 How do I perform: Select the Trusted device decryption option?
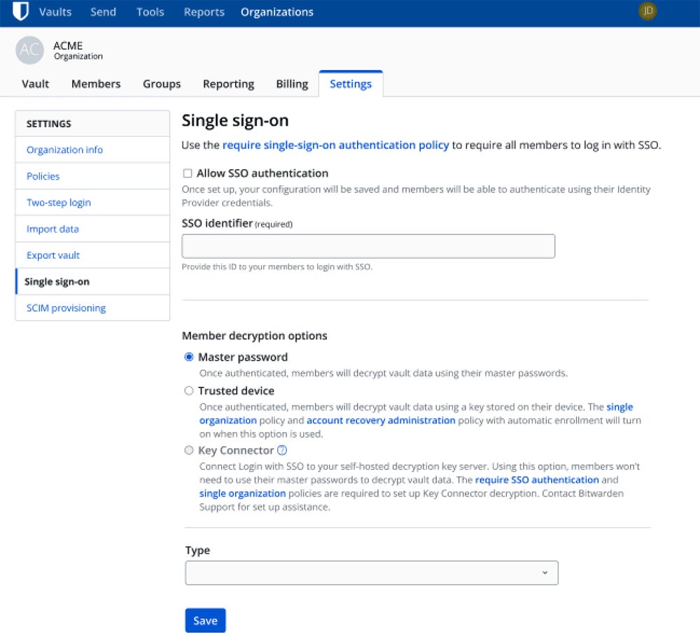[188, 390]
